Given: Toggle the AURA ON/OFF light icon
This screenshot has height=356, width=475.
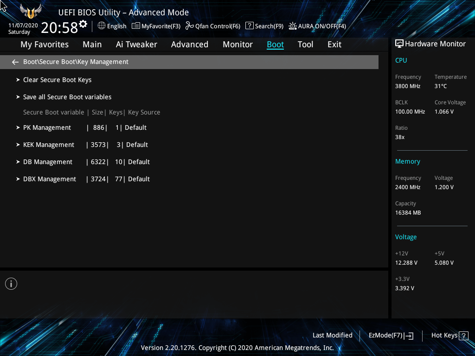Looking at the screenshot, I should (x=292, y=26).
